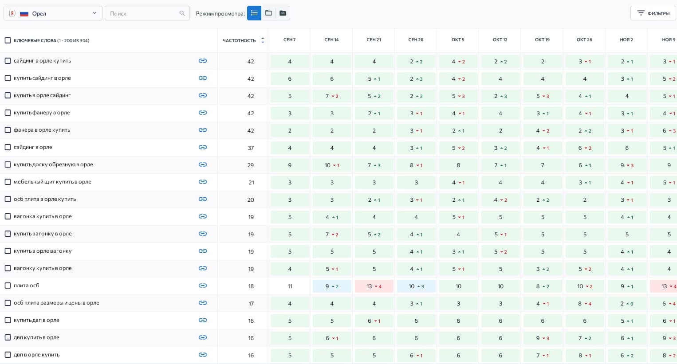Image resolution: width=677 pixels, height=364 pixels.
Task: Click red cell 13 in СЕН 21 column
Action: [374, 286]
